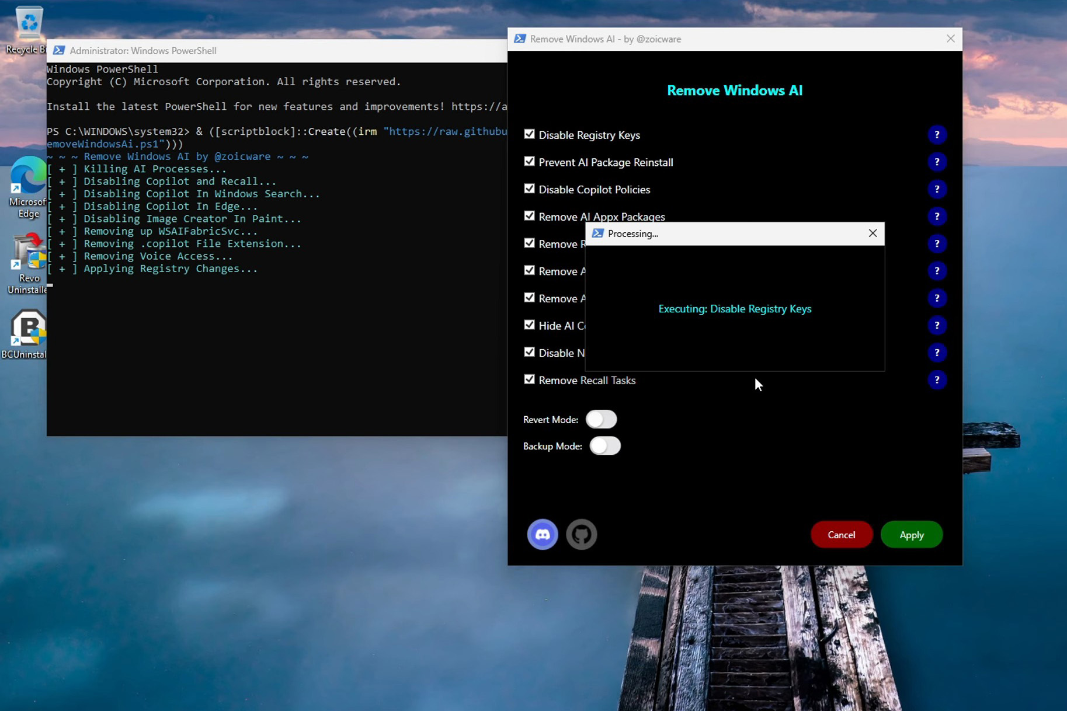The image size is (1067, 711).
Task: Close the Processing dialog
Action: (872, 233)
